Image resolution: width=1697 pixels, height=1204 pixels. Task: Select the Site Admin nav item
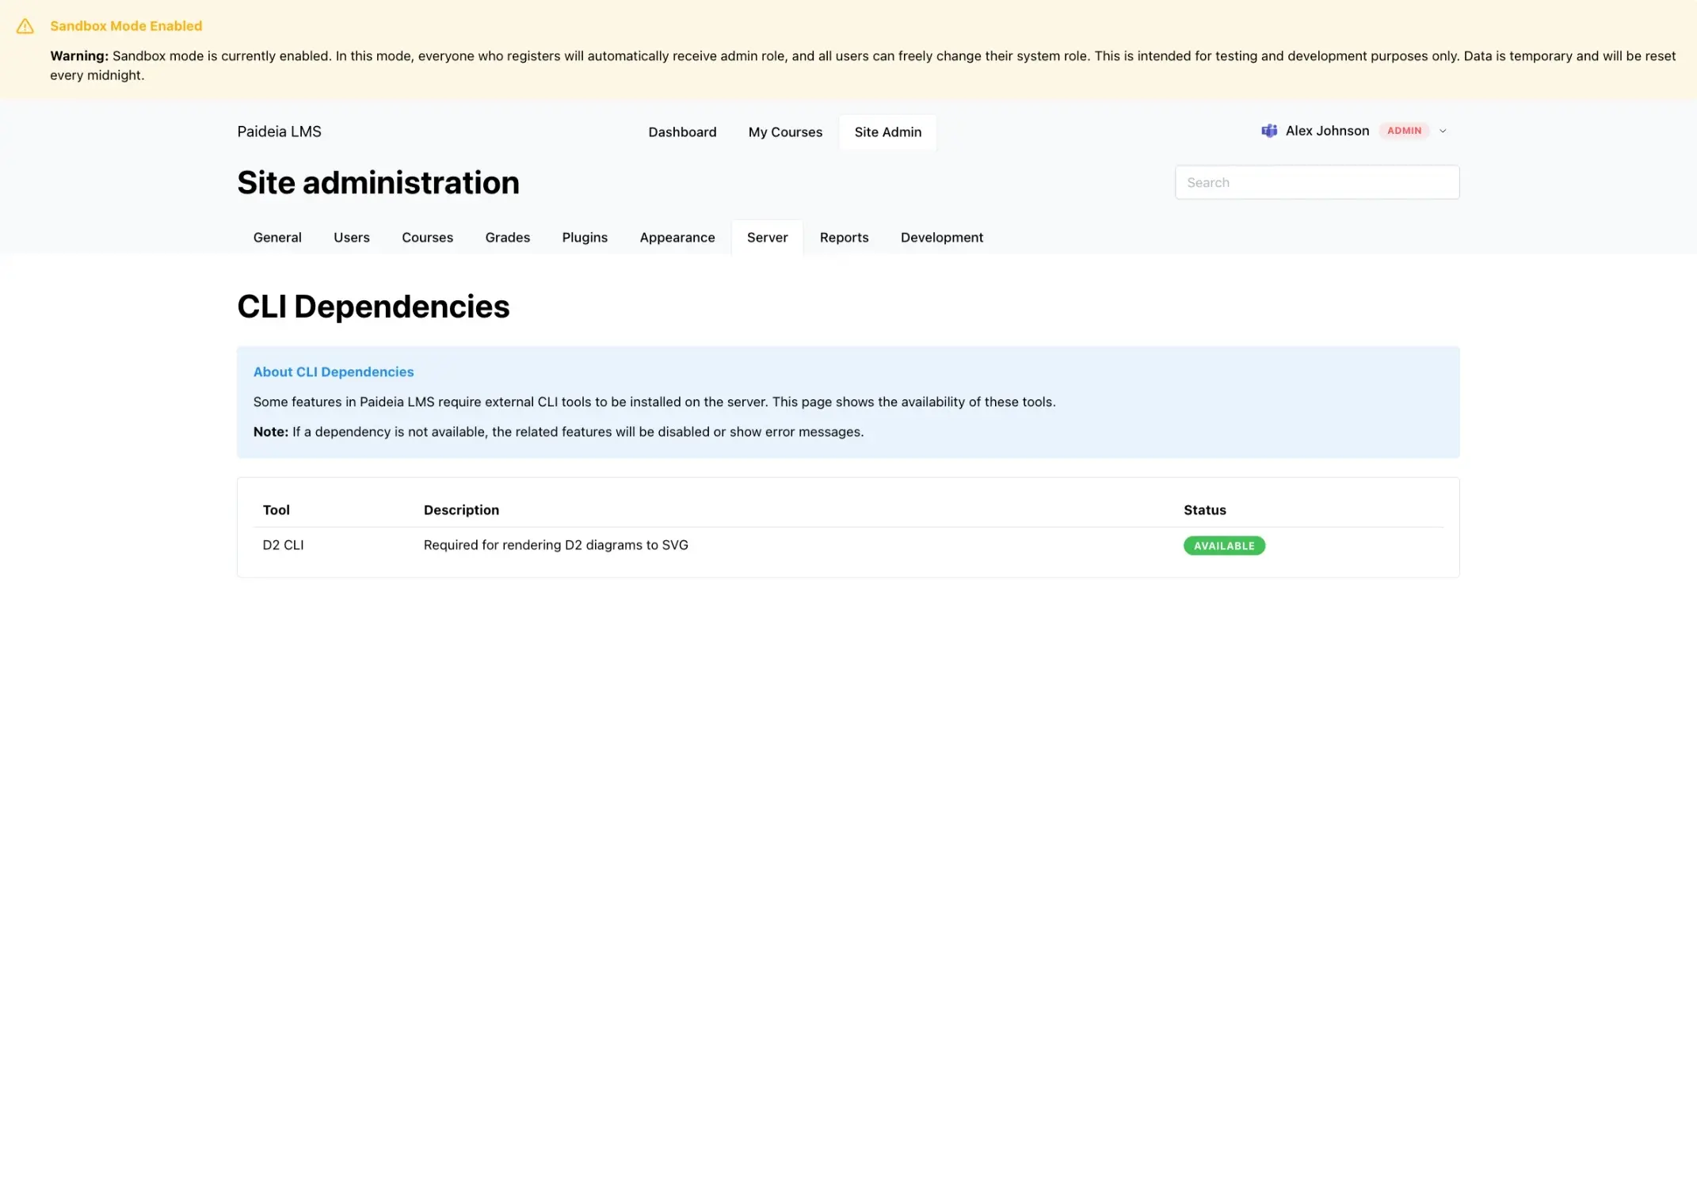pyautogui.click(x=887, y=132)
